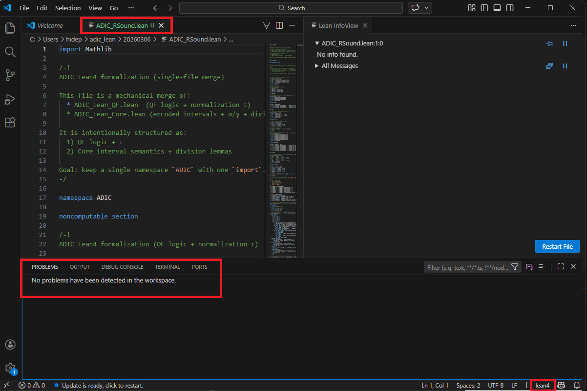
Task: Open notifications bell in status bar
Action: click(577, 385)
